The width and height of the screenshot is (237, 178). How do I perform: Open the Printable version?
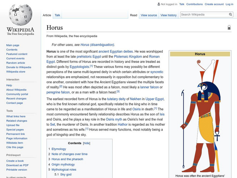[17, 169]
